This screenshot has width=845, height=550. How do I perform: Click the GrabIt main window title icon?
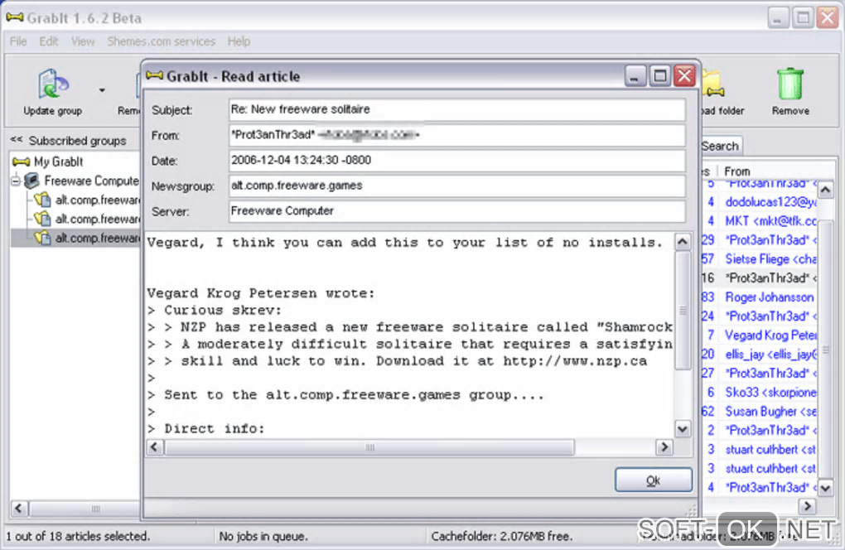pyautogui.click(x=15, y=17)
